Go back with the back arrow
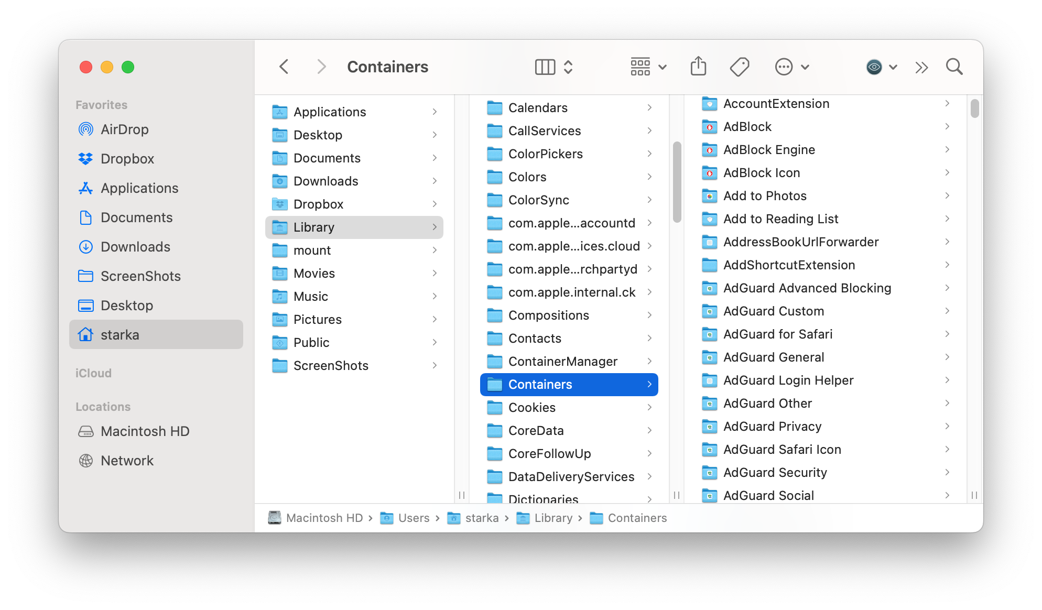This screenshot has height=610, width=1042. click(x=284, y=67)
